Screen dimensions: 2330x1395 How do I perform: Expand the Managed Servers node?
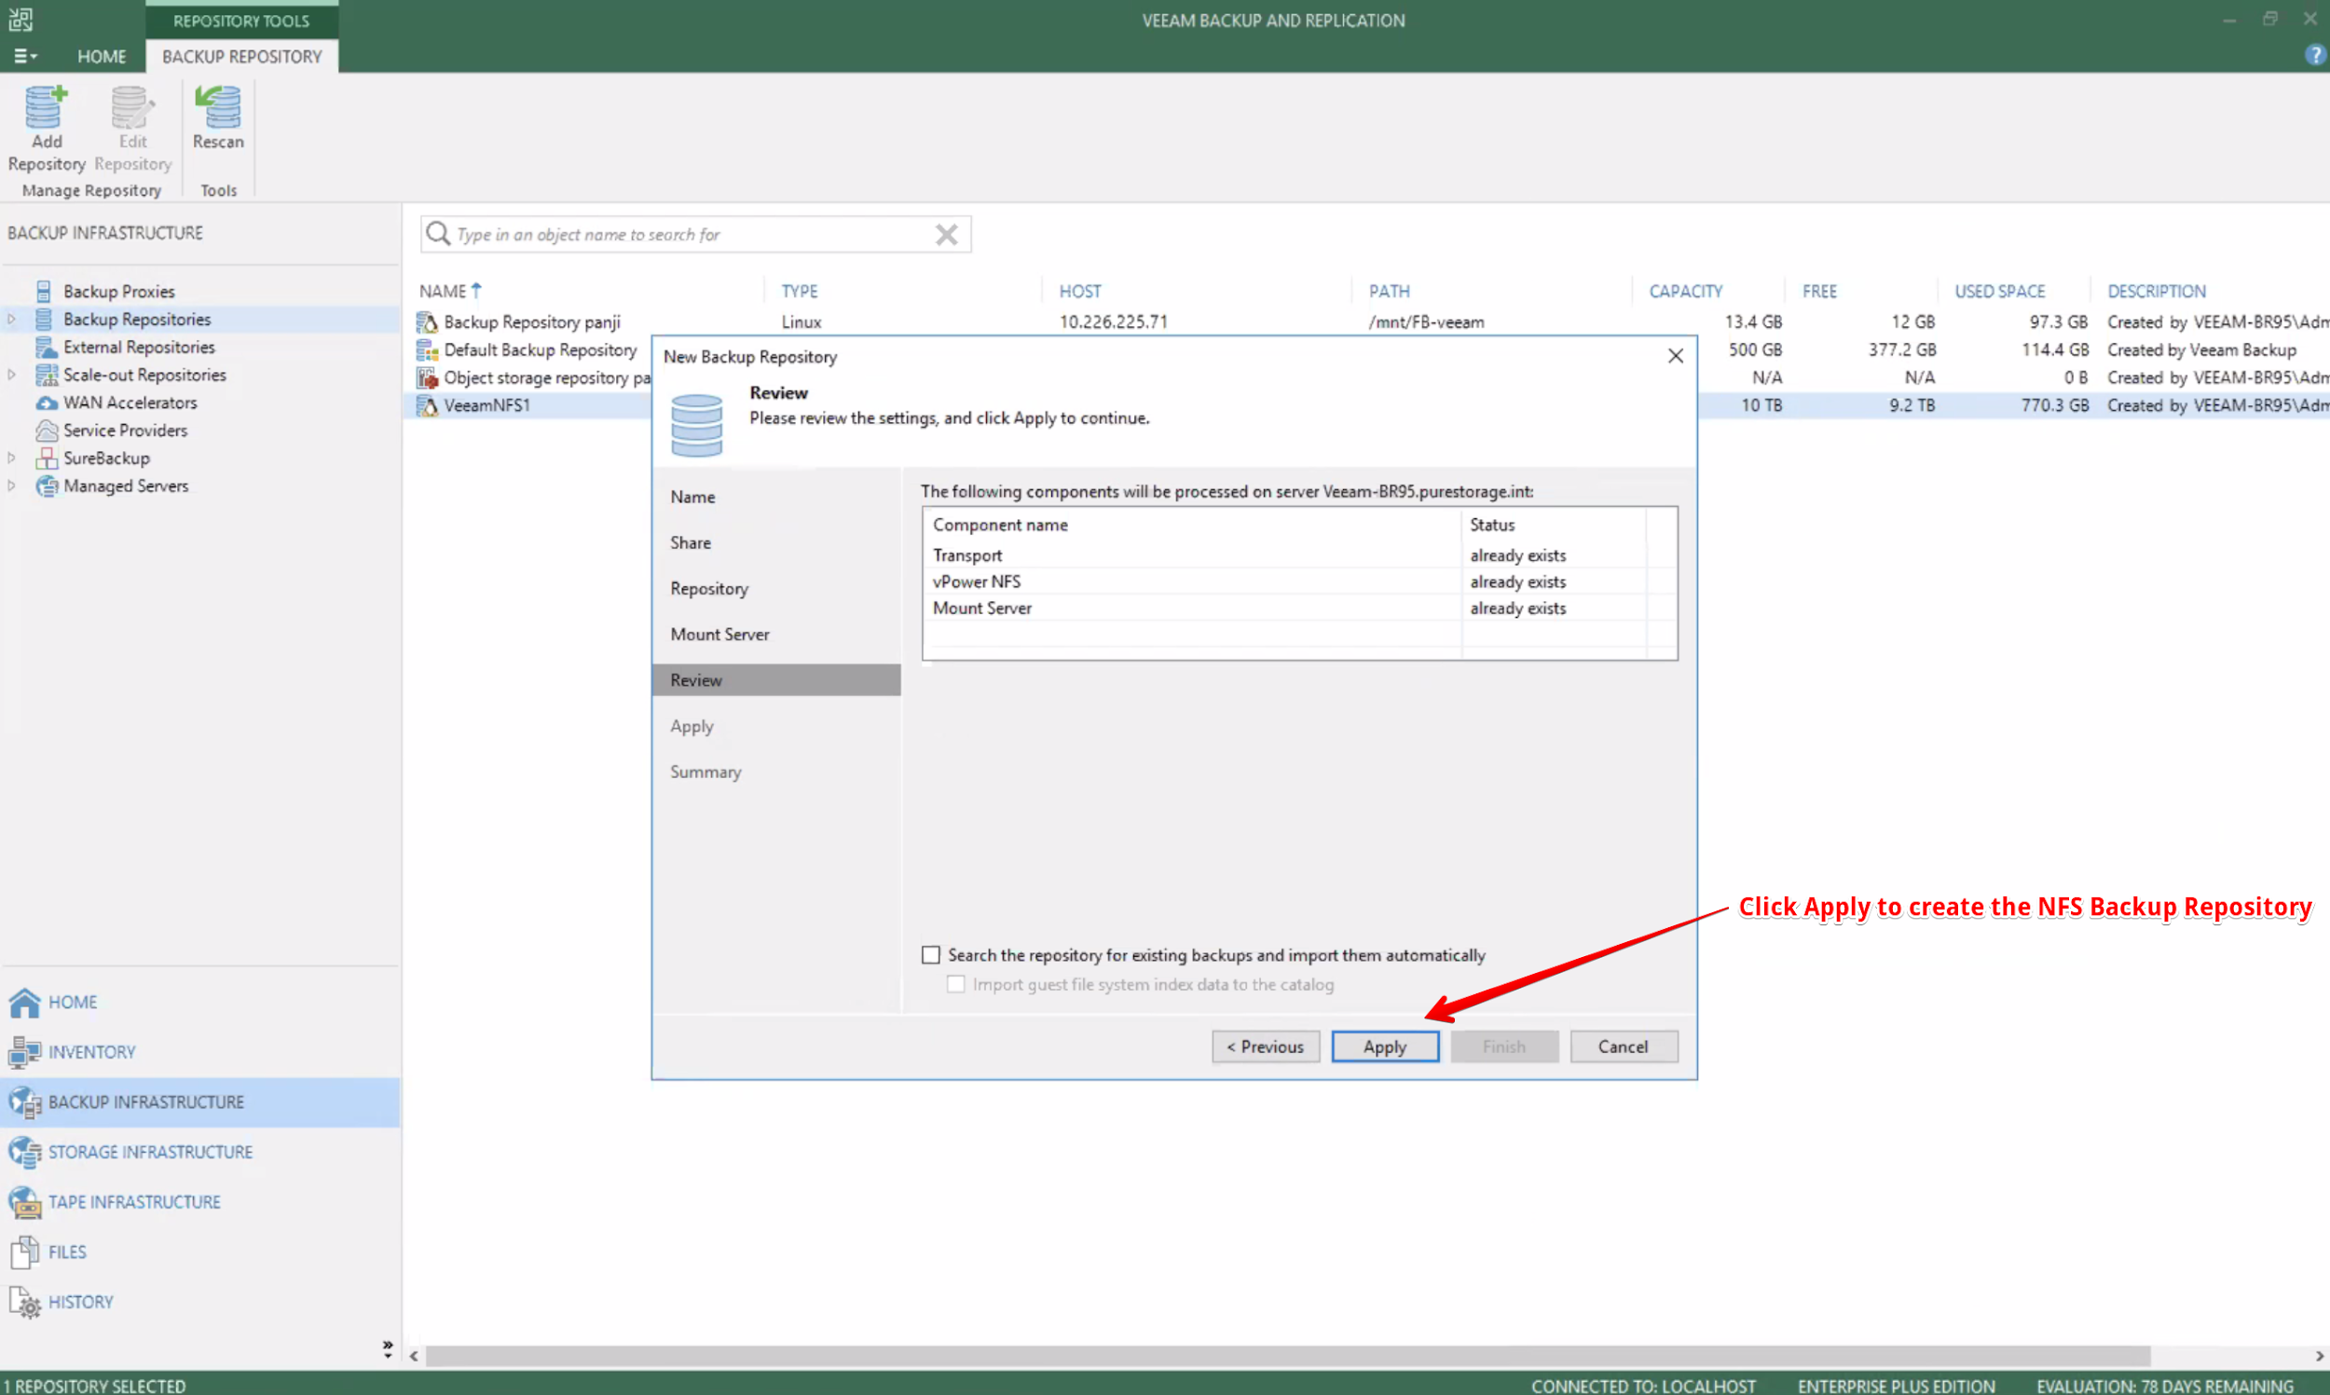[11, 486]
